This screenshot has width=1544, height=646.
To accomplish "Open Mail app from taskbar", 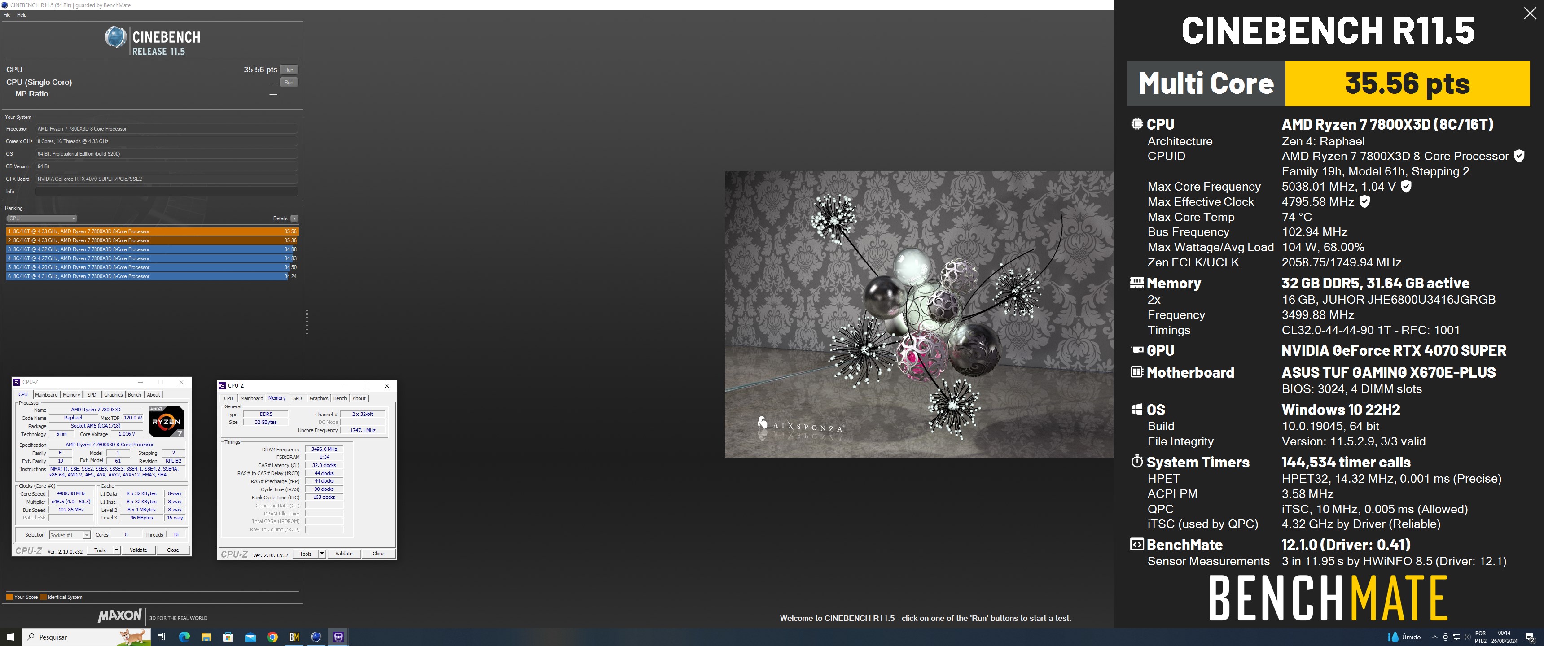I will coord(250,637).
